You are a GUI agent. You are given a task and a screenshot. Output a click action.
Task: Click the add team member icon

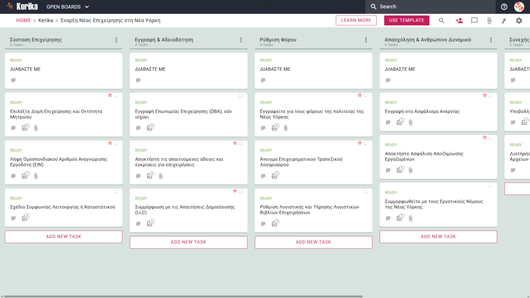[459, 21]
